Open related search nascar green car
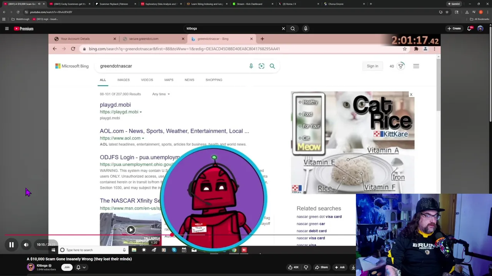This screenshot has width=492, height=276. (311, 224)
